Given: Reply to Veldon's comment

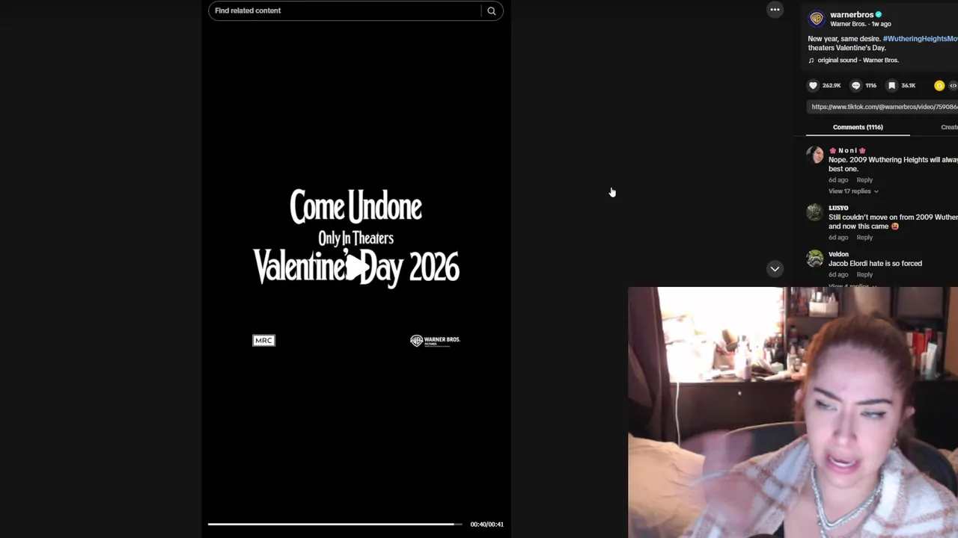Looking at the screenshot, I should tap(864, 274).
